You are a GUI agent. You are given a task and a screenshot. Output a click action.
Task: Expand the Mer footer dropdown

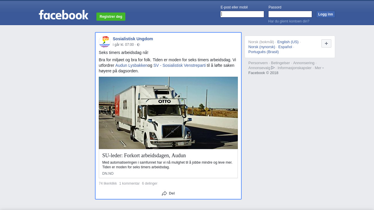(x=319, y=68)
